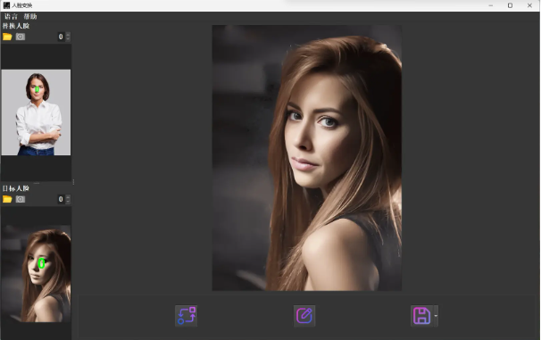Start the face swap with the swap icon

(187, 316)
